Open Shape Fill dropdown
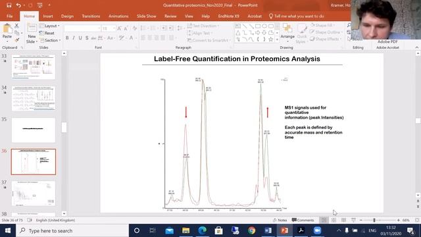Image resolution: width=421 pixels, height=237 pixels. click(x=323, y=25)
